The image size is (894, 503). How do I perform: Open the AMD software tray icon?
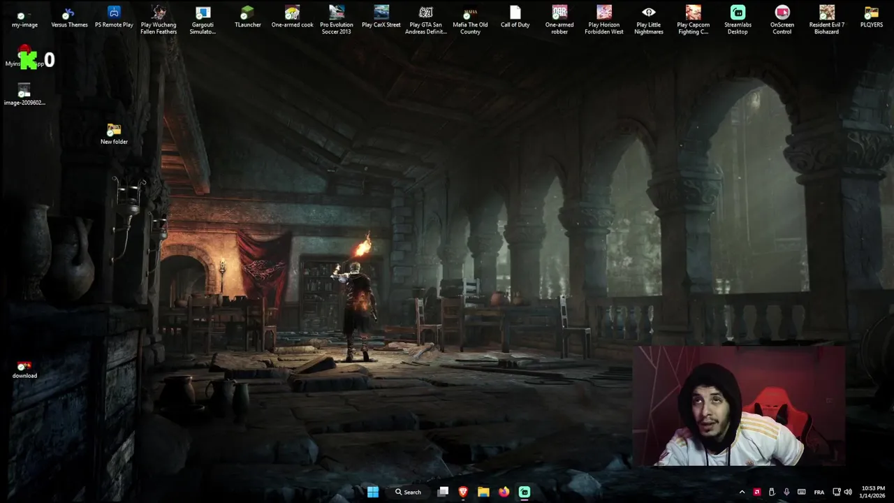point(757,492)
